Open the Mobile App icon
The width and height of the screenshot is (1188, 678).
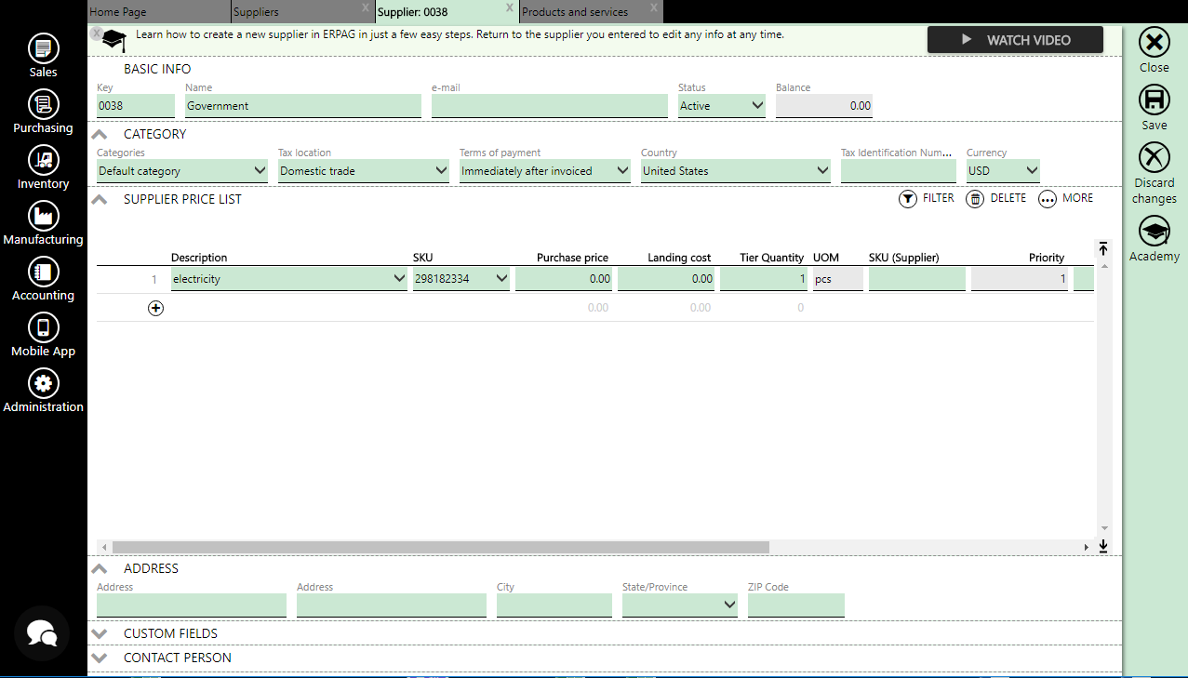43,327
